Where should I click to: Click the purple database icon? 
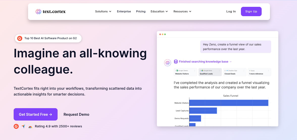(176, 62)
